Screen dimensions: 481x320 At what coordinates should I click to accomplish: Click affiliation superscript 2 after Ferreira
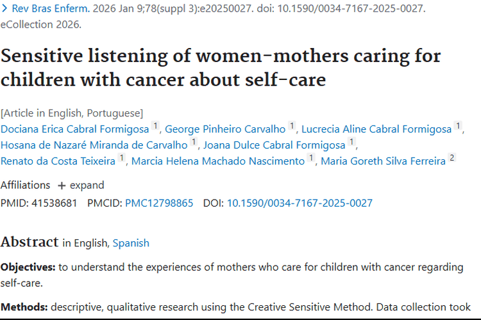pyautogui.click(x=451, y=158)
